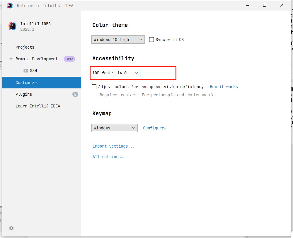Viewport: 293px width, 238px height.
Task: Click 'Requires restart. For protanopia and deuteranopia.' text
Action: click(x=158, y=95)
